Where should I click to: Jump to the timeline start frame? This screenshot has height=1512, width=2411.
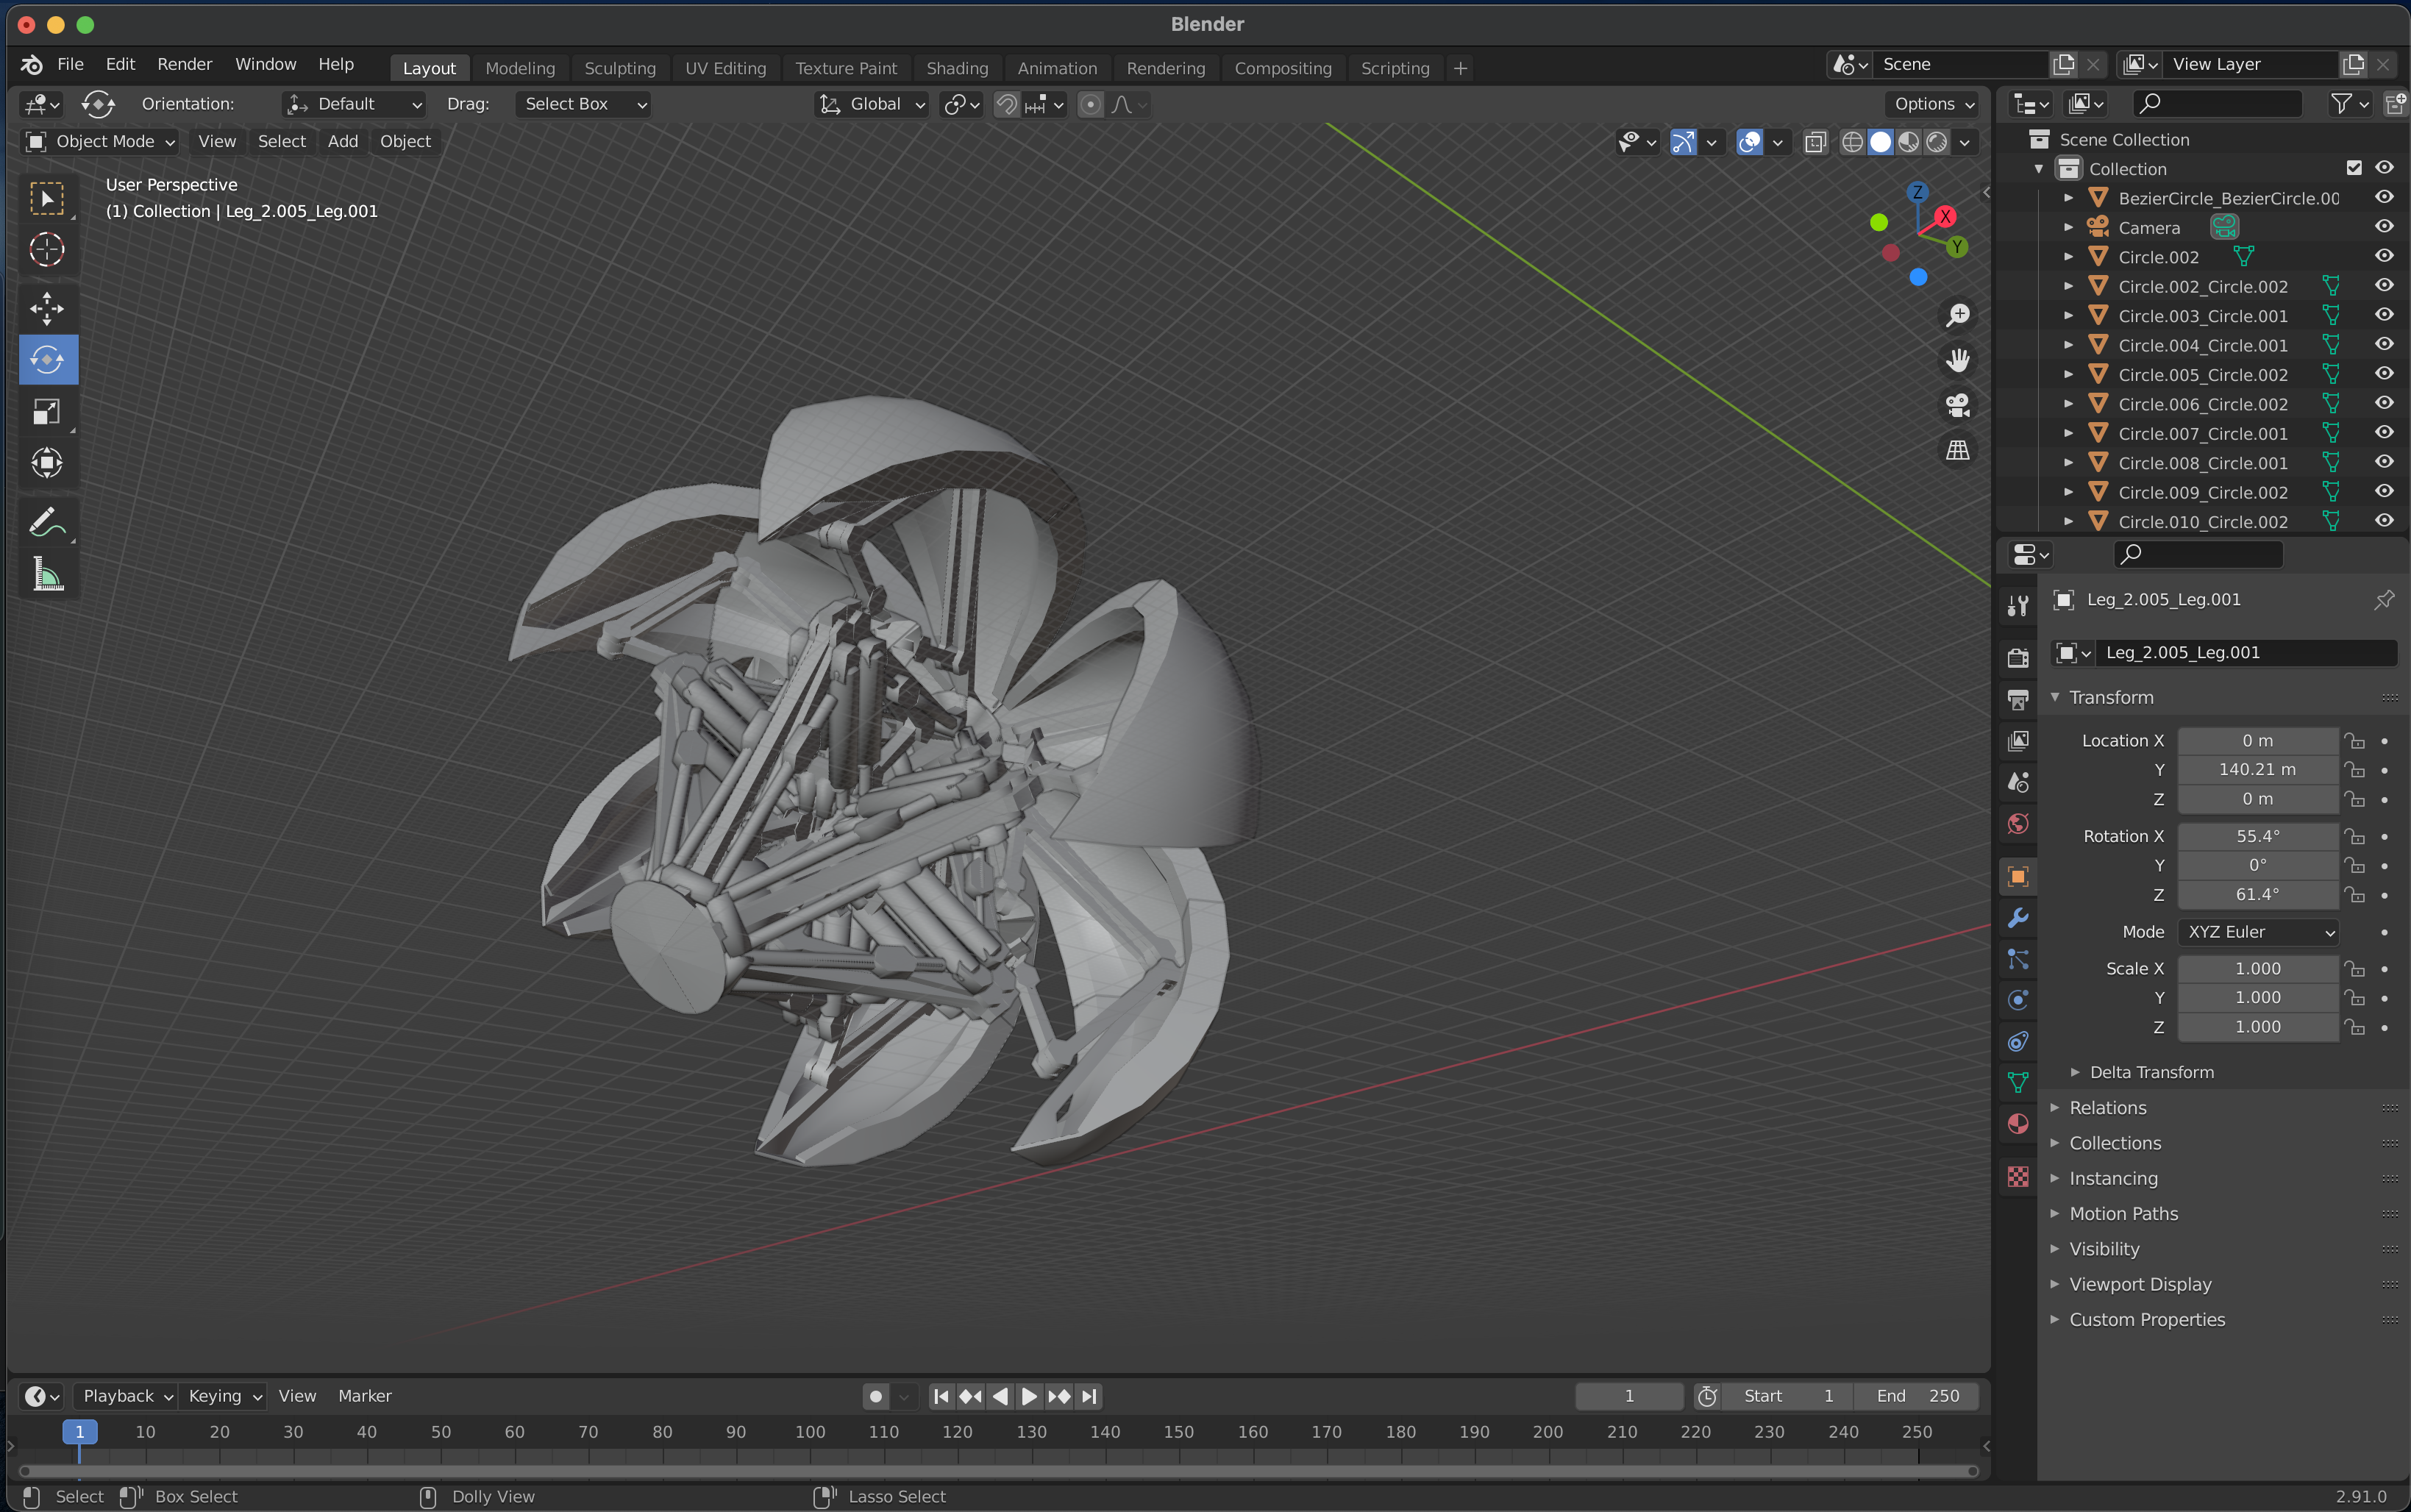click(940, 1396)
